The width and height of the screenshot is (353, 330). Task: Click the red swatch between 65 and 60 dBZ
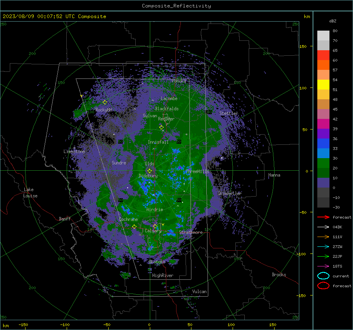click(x=323, y=55)
